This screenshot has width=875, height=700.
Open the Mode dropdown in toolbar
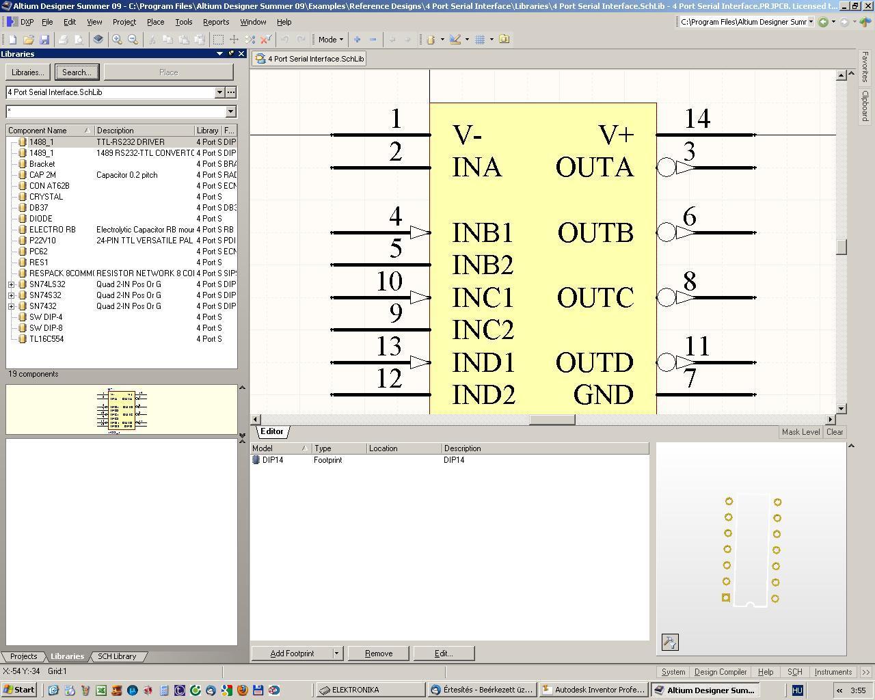331,40
